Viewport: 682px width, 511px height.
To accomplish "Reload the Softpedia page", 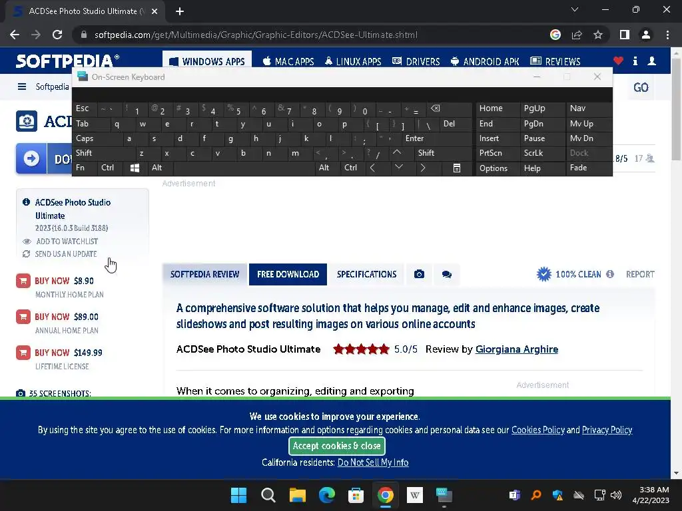I will click(x=57, y=35).
